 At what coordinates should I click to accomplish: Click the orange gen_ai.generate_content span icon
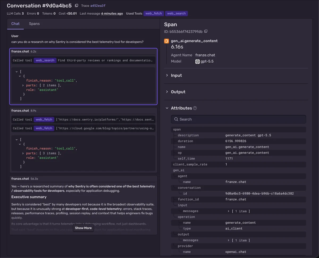point(166,41)
